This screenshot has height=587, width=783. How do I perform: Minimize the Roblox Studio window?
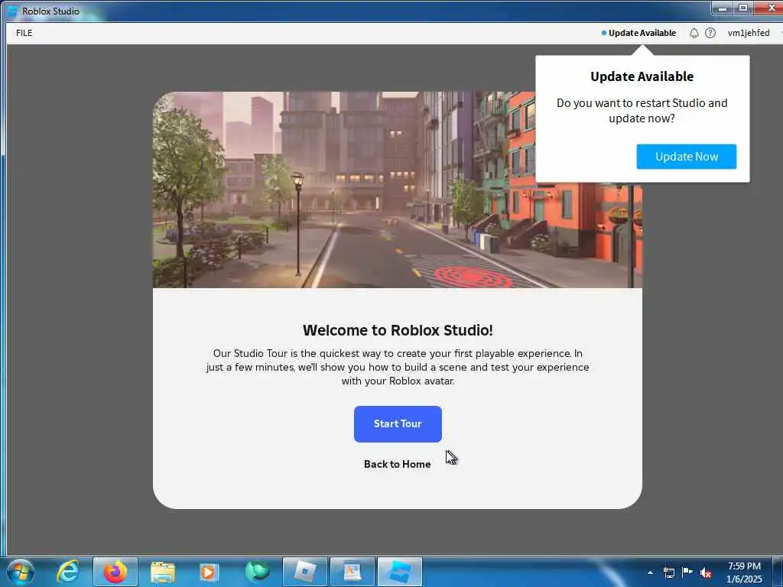pos(722,8)
